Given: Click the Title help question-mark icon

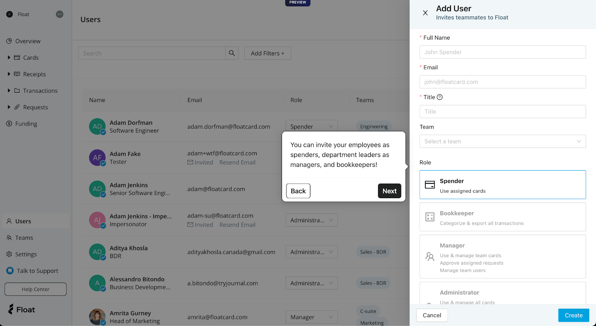Looking at the screenshot, I should click(440, 97).
